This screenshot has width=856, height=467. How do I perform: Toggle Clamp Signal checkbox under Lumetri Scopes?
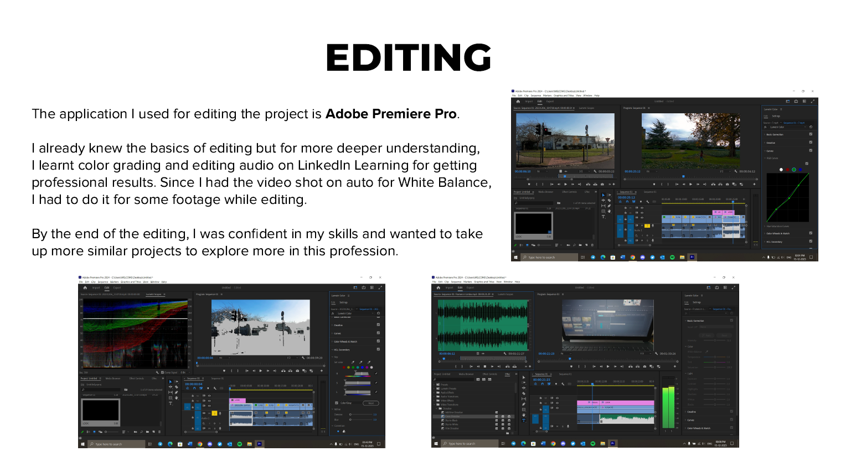tap(162, 372)
